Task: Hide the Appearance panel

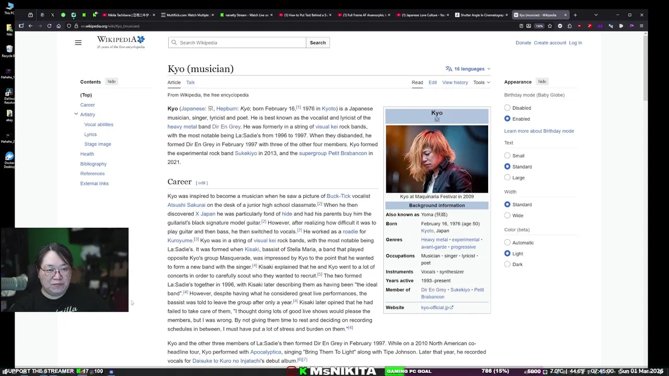Action: (542, 81)
